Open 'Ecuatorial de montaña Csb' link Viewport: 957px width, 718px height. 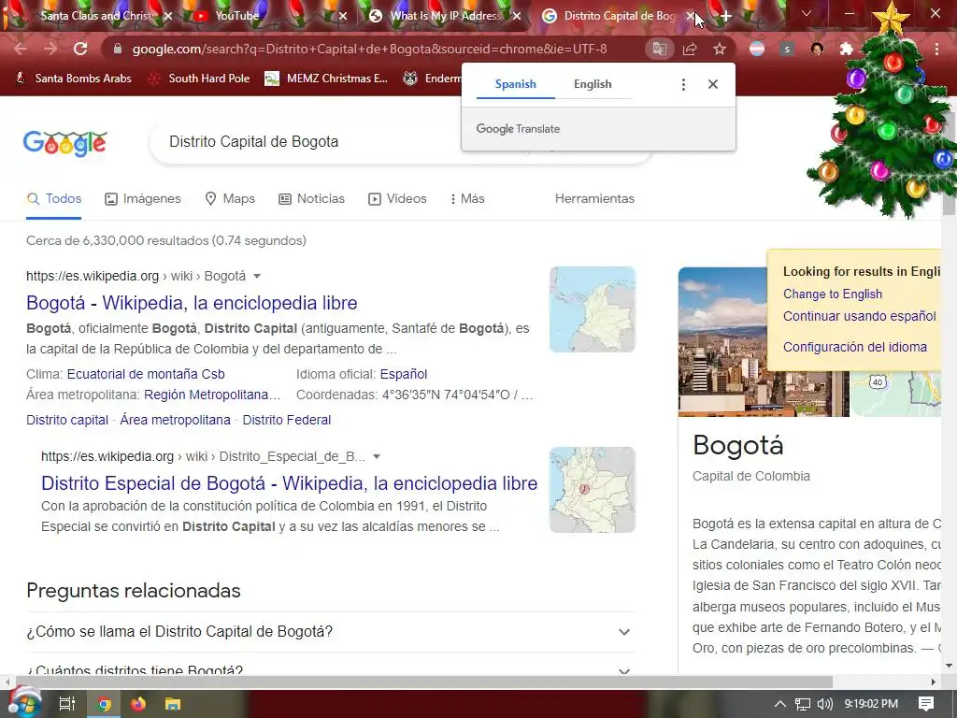coord(146,374)
